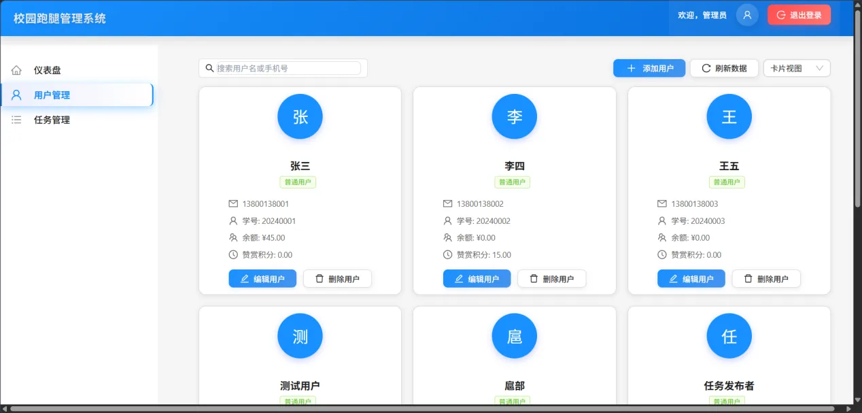This screenshot has height=413, width=862.
Task: Click the 退出登录 logout button
Action: [799, 15]
